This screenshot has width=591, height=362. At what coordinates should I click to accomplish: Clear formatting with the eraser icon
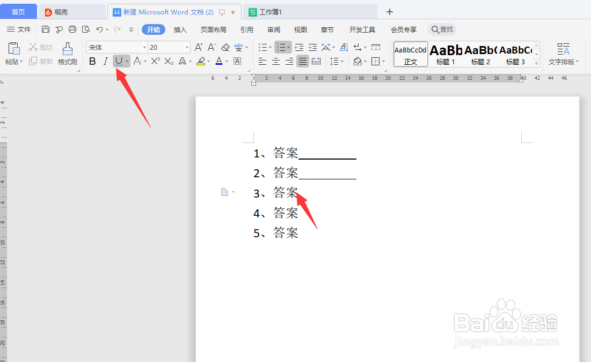(x=225, y=47)
